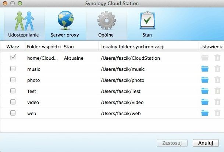Viewport: 224px width, 152px height.
Task: Select the home/Cloud... folder name
Action: pos(42,58)
